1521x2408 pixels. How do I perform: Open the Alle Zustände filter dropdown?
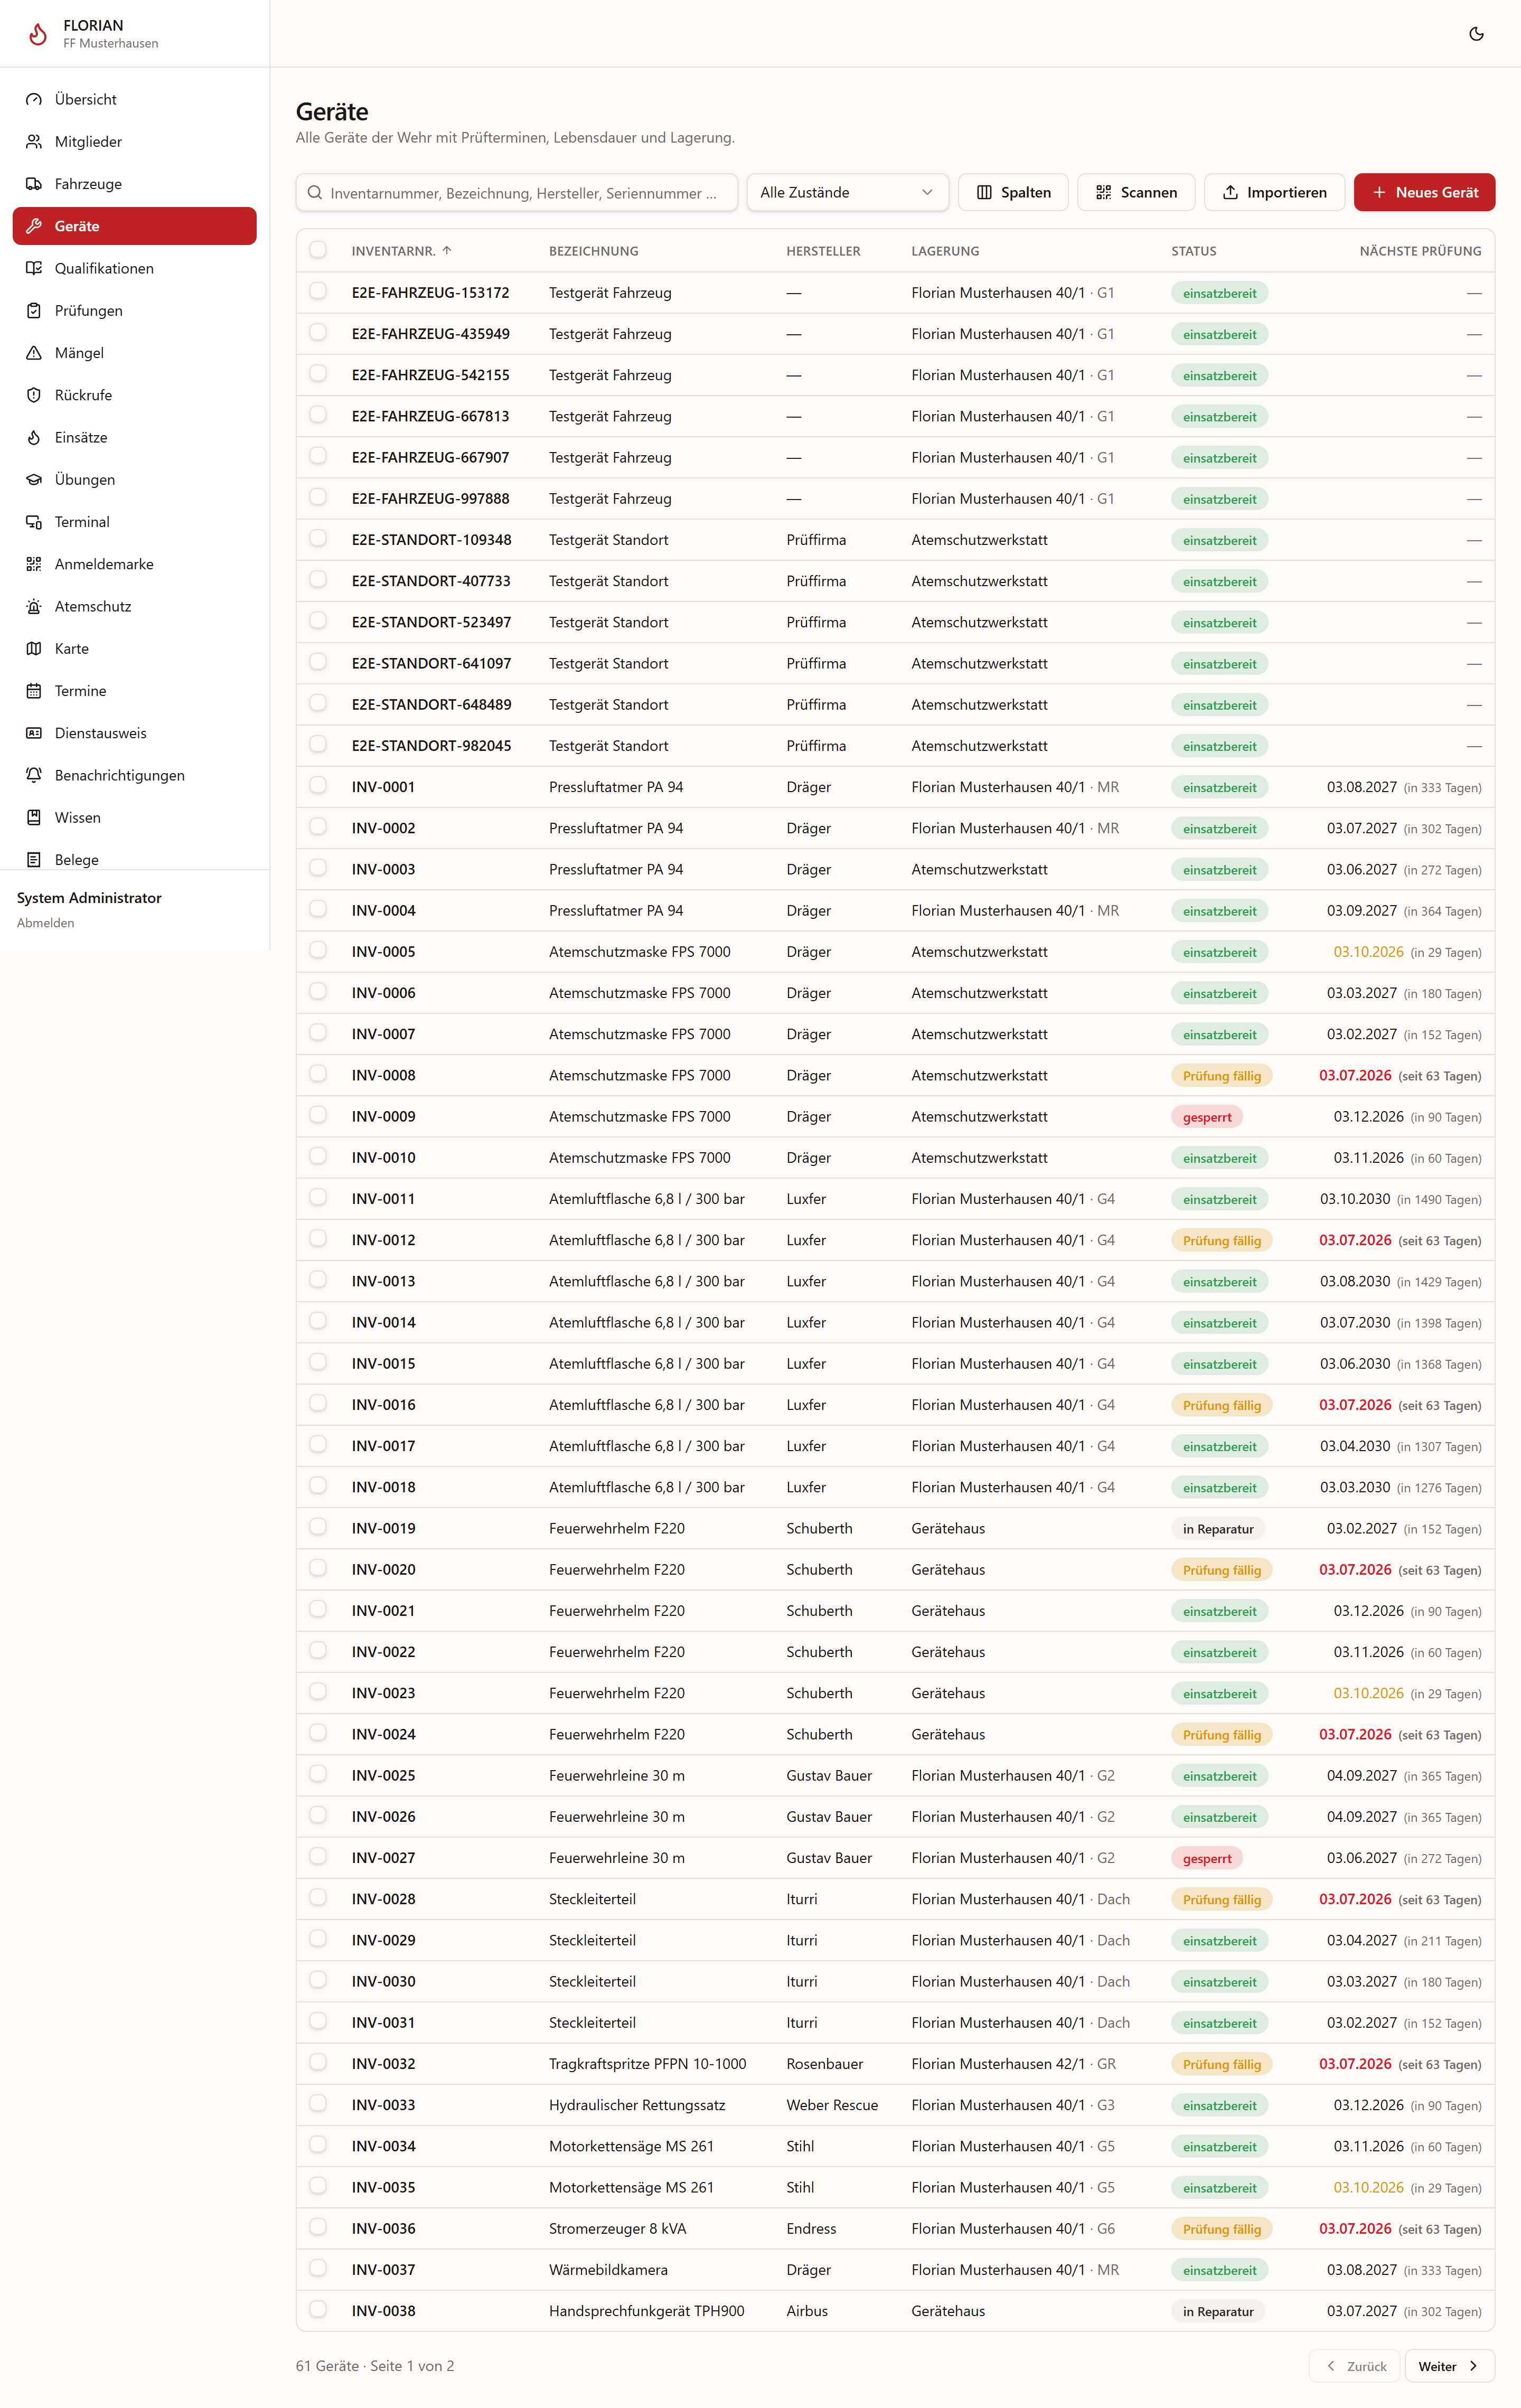pos(847,192)
